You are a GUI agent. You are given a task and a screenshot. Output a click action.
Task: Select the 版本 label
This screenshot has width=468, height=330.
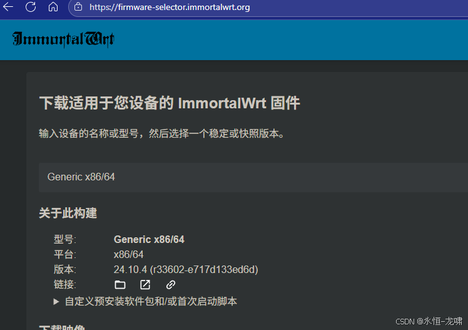pos(65,270)
